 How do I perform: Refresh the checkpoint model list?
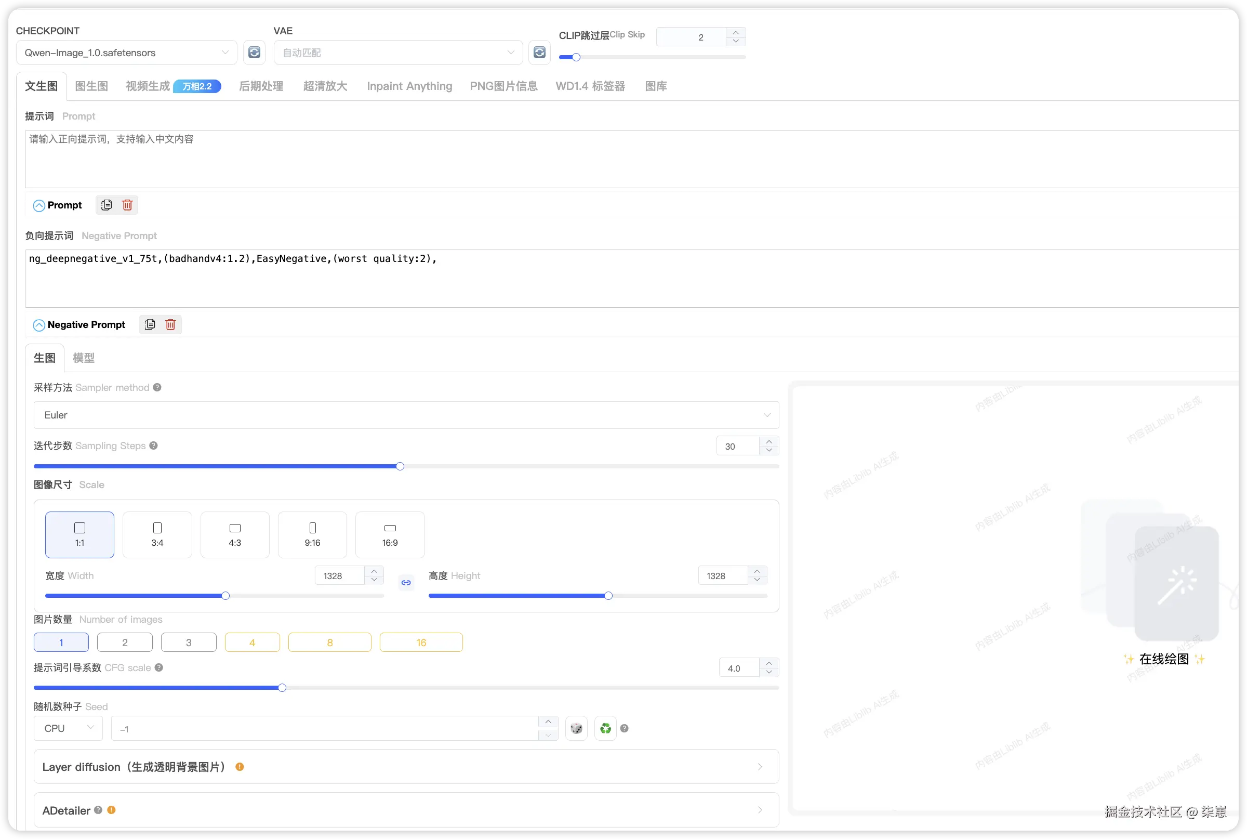254,53
